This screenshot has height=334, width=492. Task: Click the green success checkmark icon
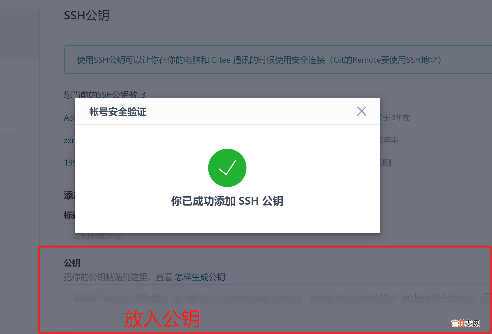227,168
